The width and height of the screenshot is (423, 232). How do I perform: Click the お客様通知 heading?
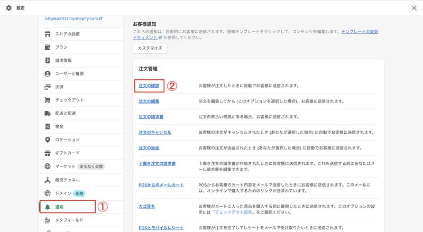[x=144, y=24]
